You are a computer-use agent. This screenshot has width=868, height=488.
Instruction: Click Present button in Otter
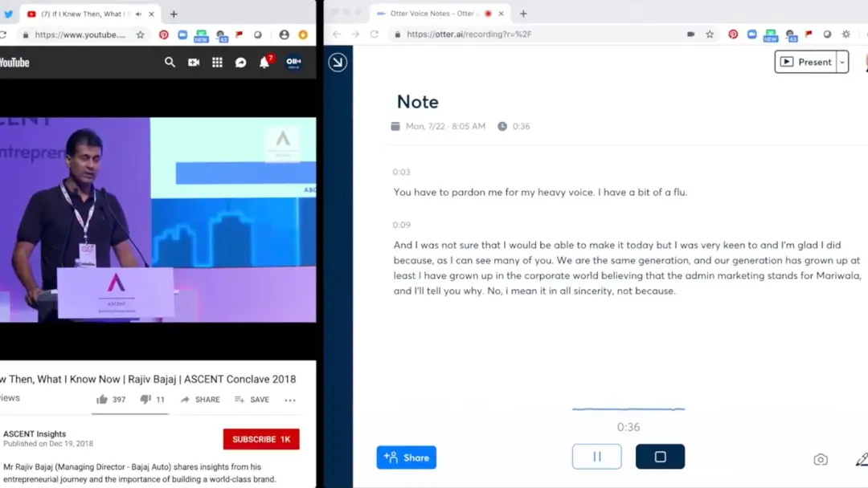pos(805,62)
